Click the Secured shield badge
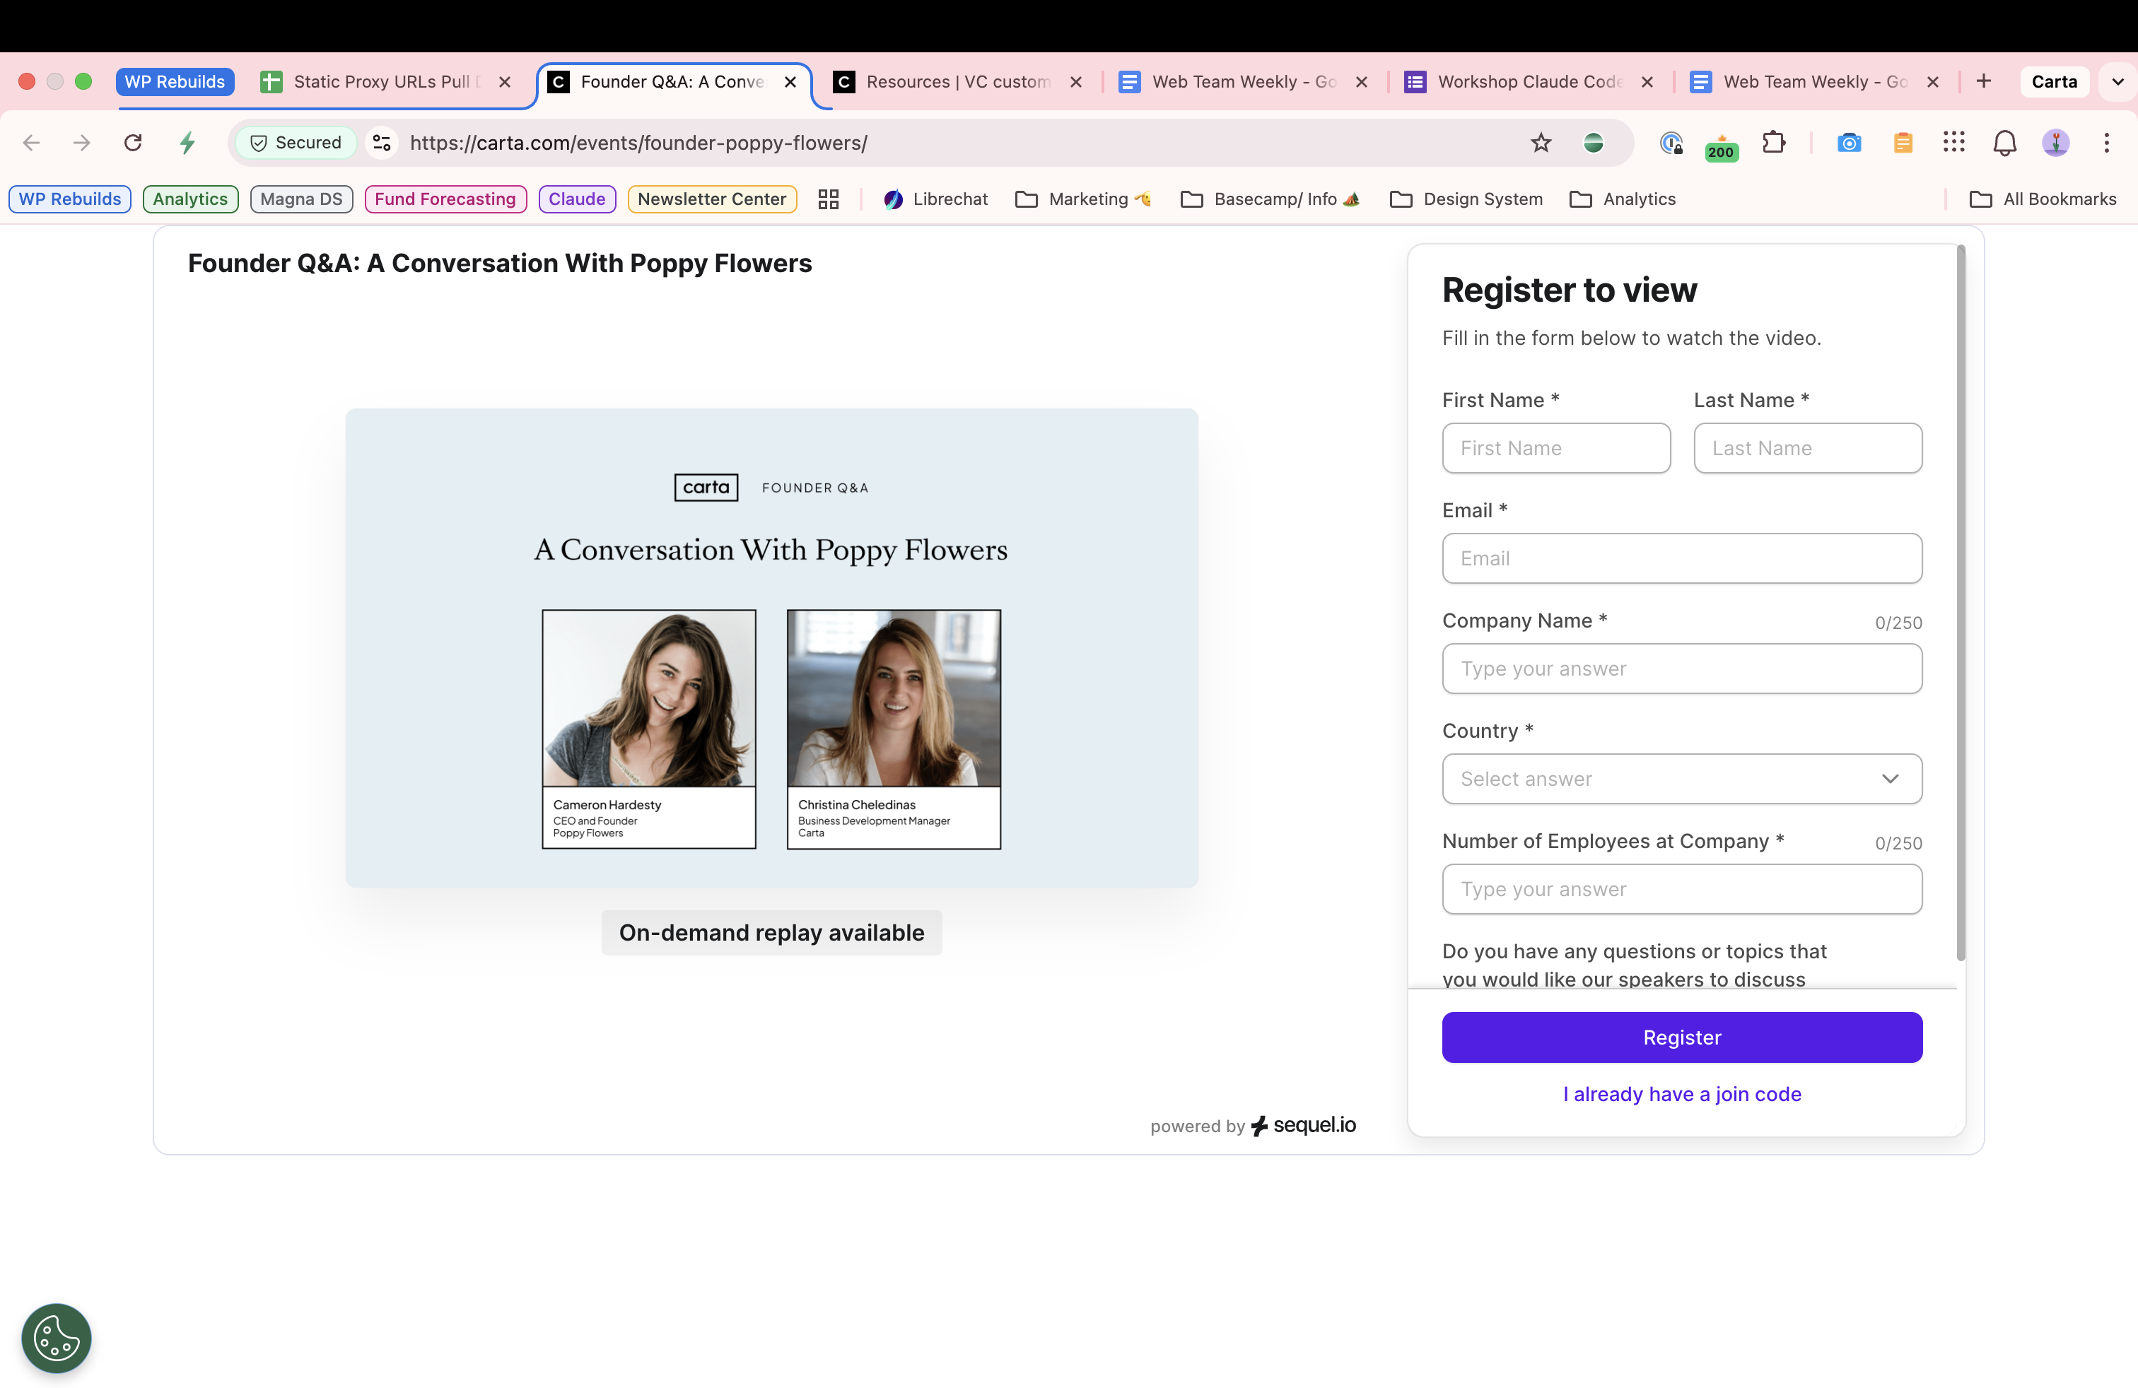 (x=296, y=143)
